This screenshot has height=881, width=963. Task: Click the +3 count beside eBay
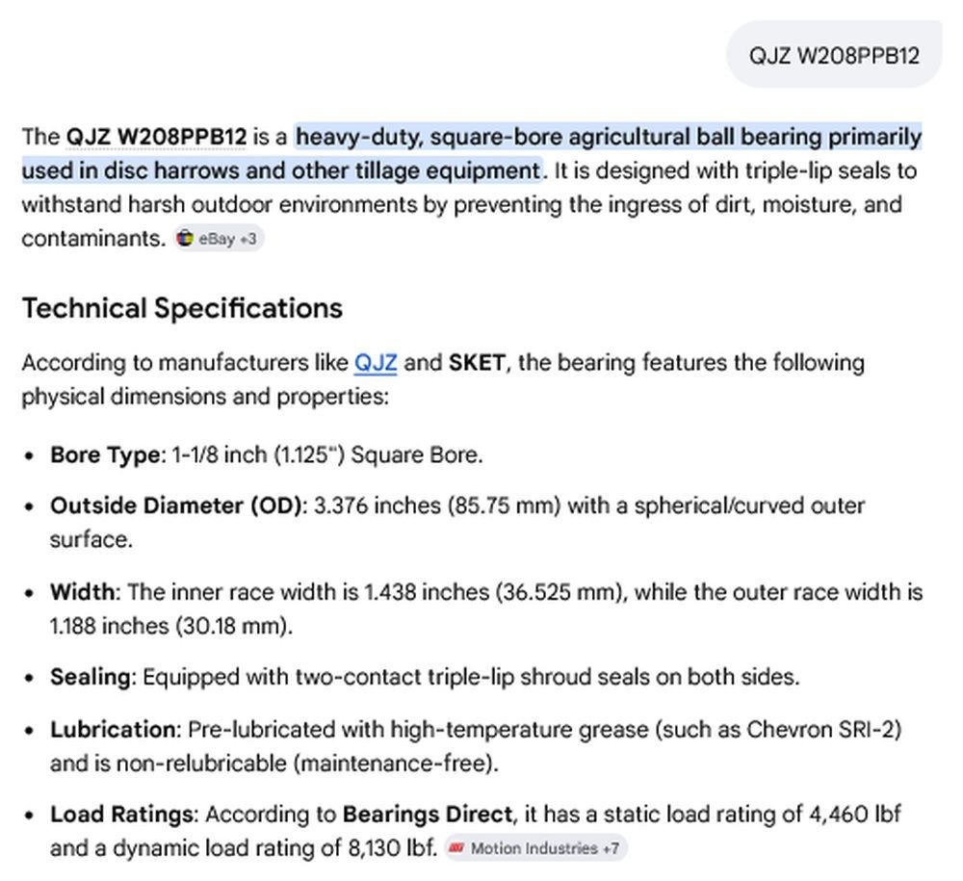point(248,239)
